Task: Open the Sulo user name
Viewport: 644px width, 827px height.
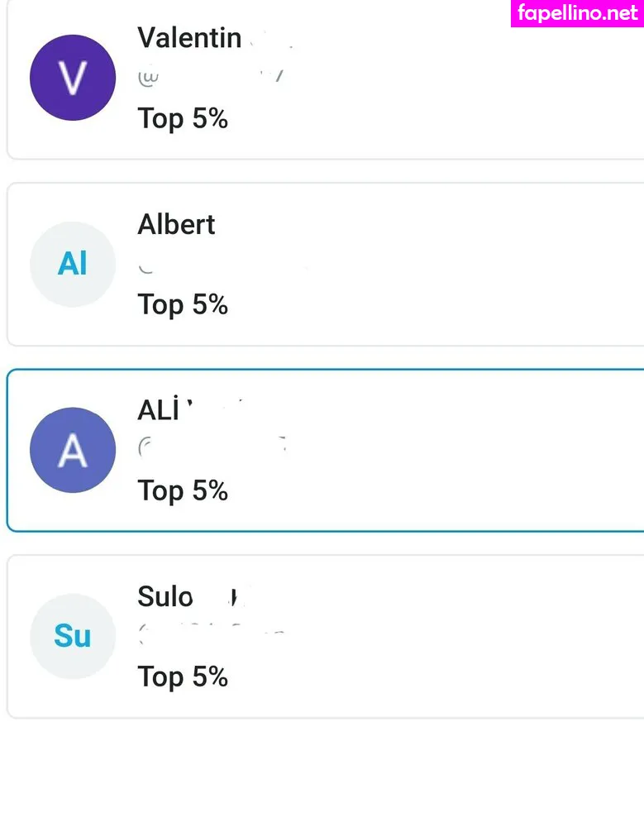Action: 165,596
